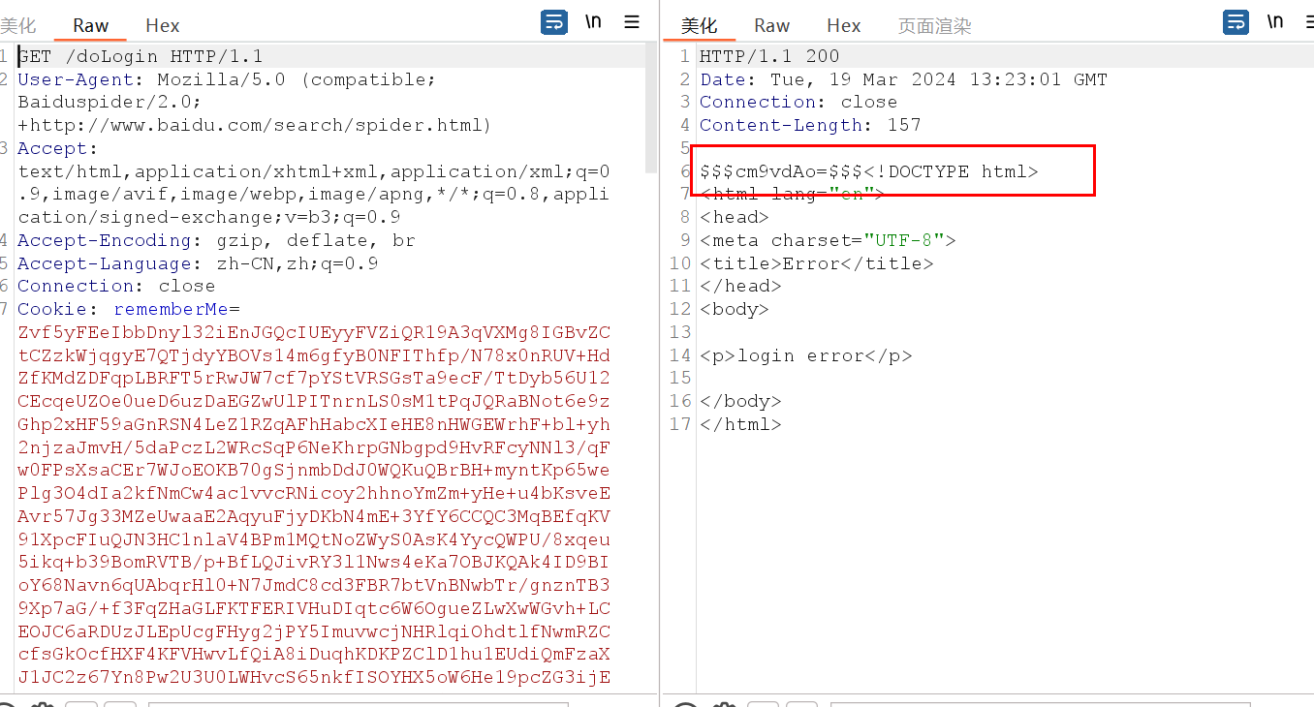This screenshot has height=707, width=1314.
Task: Click the 'HTTP/1.1 200' status line
Action: [x=769, y=56]
